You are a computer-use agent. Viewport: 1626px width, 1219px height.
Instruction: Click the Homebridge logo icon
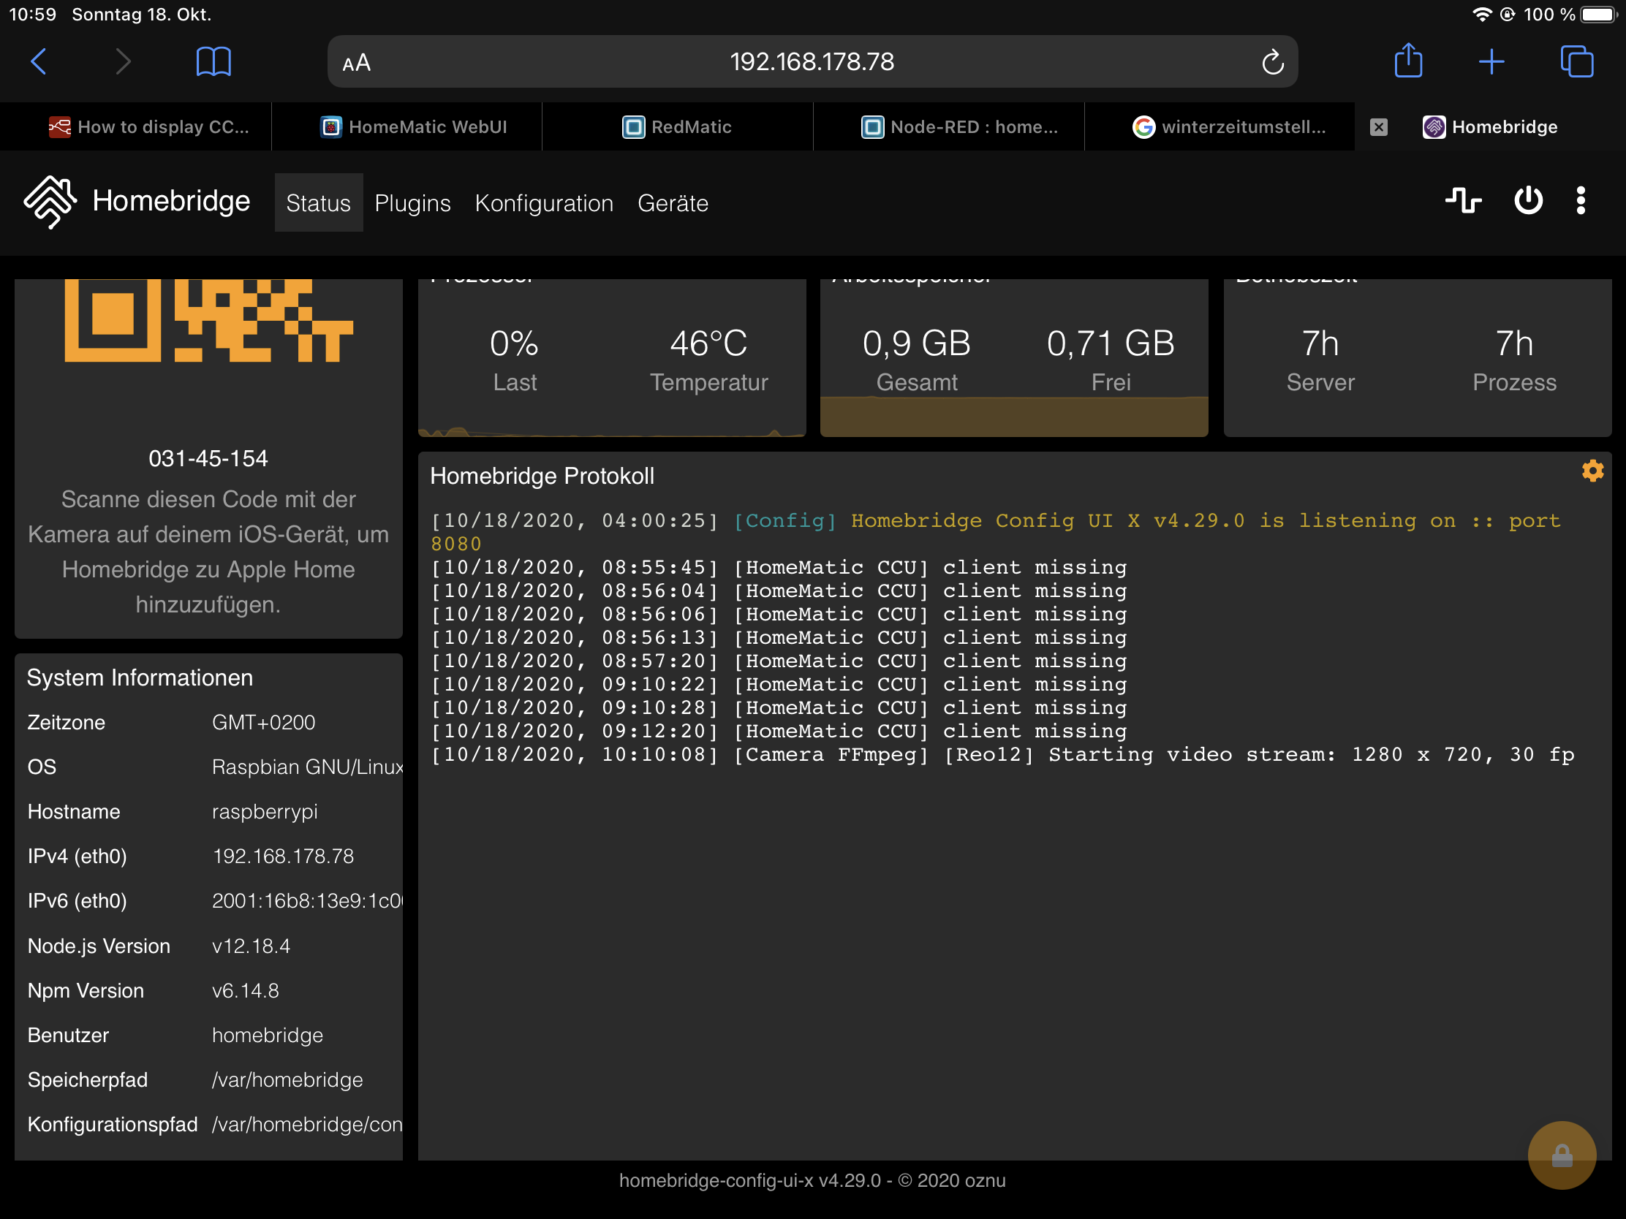pyautogui.click(x=50, y=202)
